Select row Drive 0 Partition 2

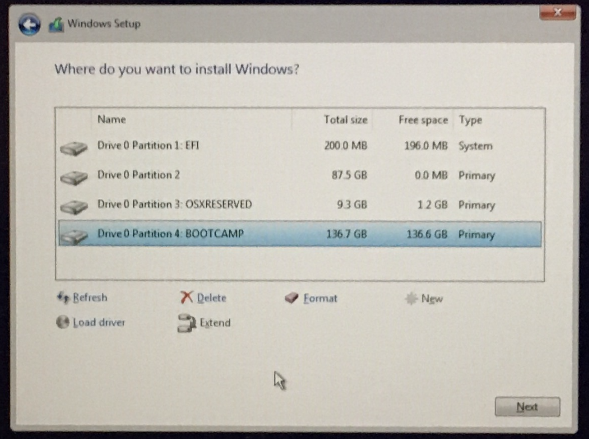click(300, 175)
